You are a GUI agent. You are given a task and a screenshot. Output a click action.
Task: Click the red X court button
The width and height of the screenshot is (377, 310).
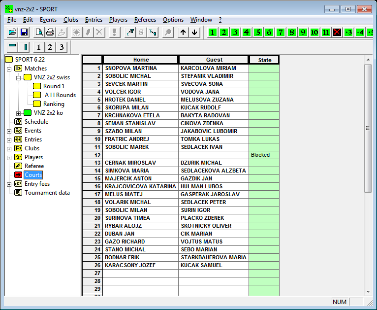(x=337, y=33)
